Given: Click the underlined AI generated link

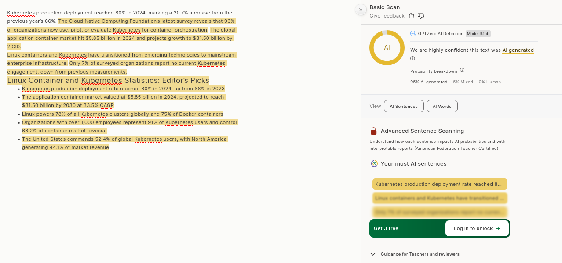Looking at the screenshot, I should (x=518, y=50).
